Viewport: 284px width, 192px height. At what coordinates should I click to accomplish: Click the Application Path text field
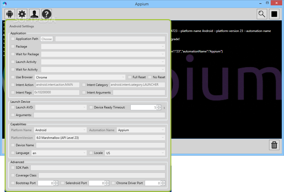(x=110, y=39)
